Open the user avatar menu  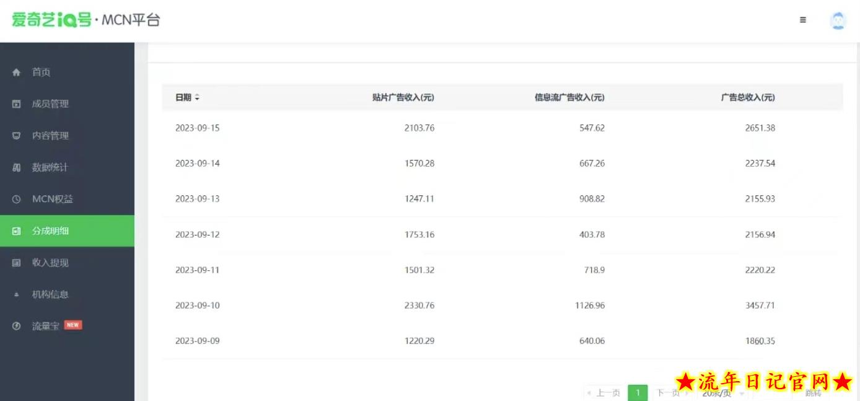(838, 20)
